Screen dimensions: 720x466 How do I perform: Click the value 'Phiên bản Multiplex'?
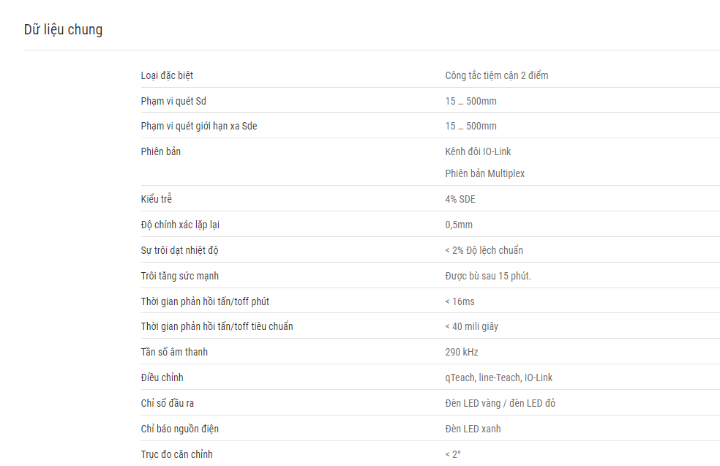484,173
